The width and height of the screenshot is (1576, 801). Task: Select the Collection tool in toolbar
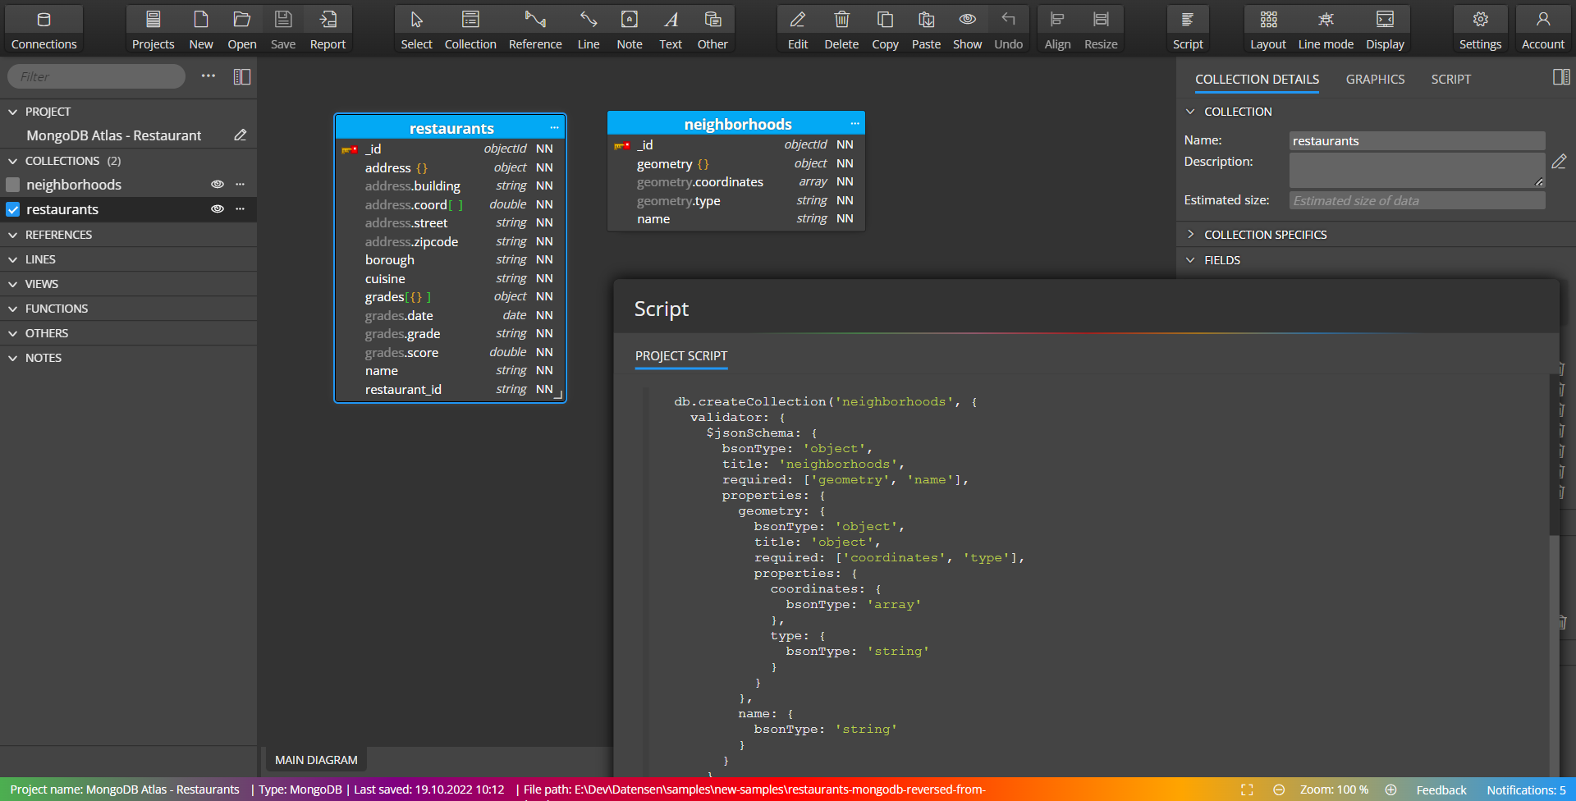point(470,20)
